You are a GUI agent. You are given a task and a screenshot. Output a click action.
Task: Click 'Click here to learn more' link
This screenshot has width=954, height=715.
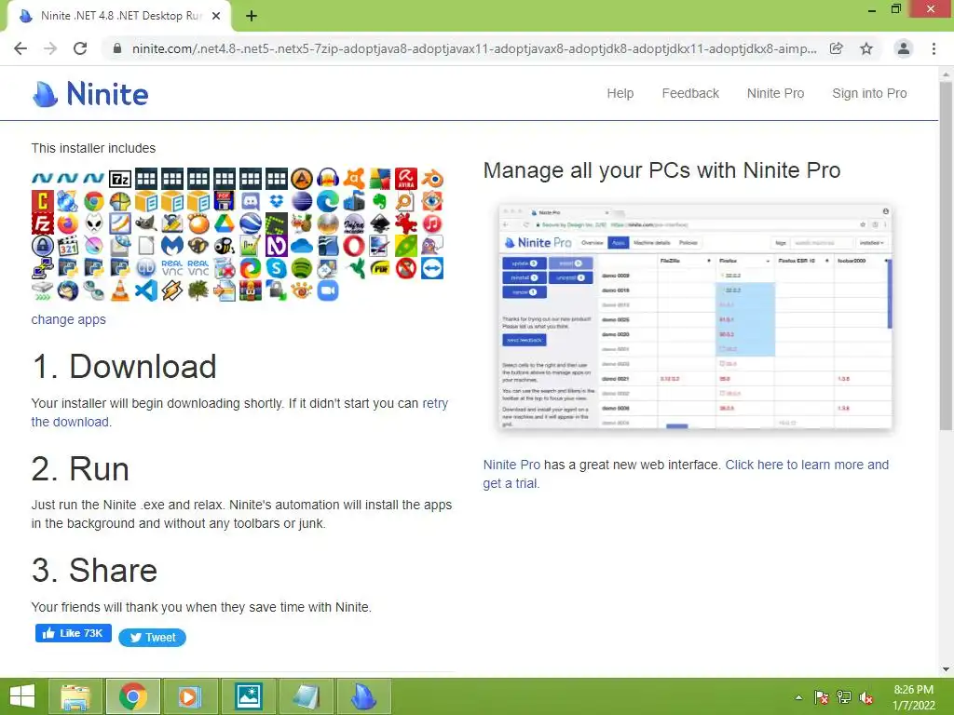point(798,465)
